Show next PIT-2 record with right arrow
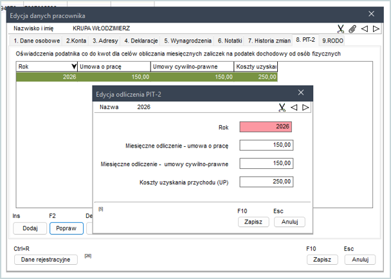 [x=305, y=108]
